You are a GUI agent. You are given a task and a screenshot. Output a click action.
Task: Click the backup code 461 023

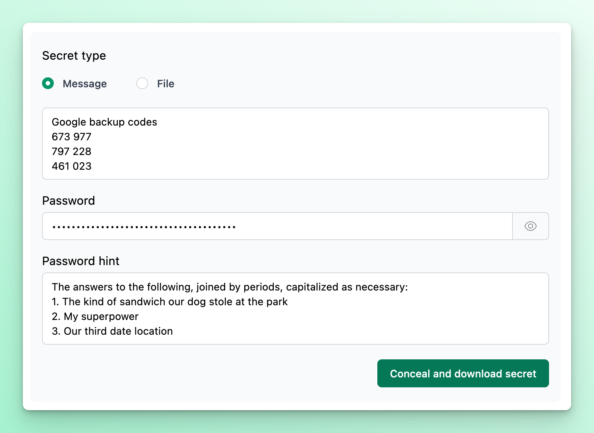pyautogui.click(x=71, y=166)
